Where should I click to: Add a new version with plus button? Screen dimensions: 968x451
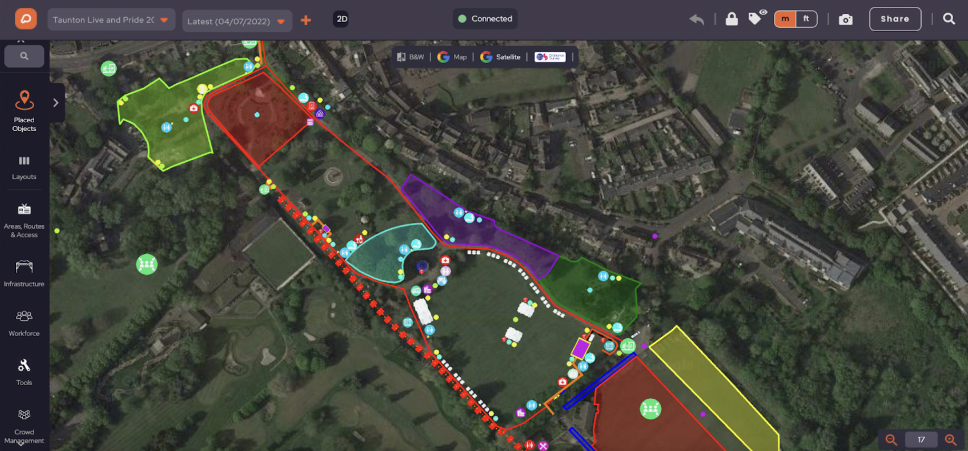click(x=306, y=20)
